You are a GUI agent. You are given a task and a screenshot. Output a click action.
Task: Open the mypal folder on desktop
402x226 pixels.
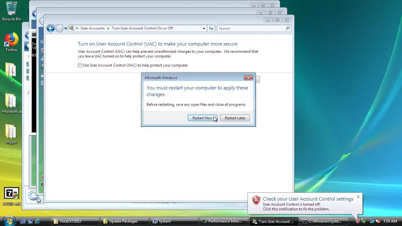click(11, 134)
